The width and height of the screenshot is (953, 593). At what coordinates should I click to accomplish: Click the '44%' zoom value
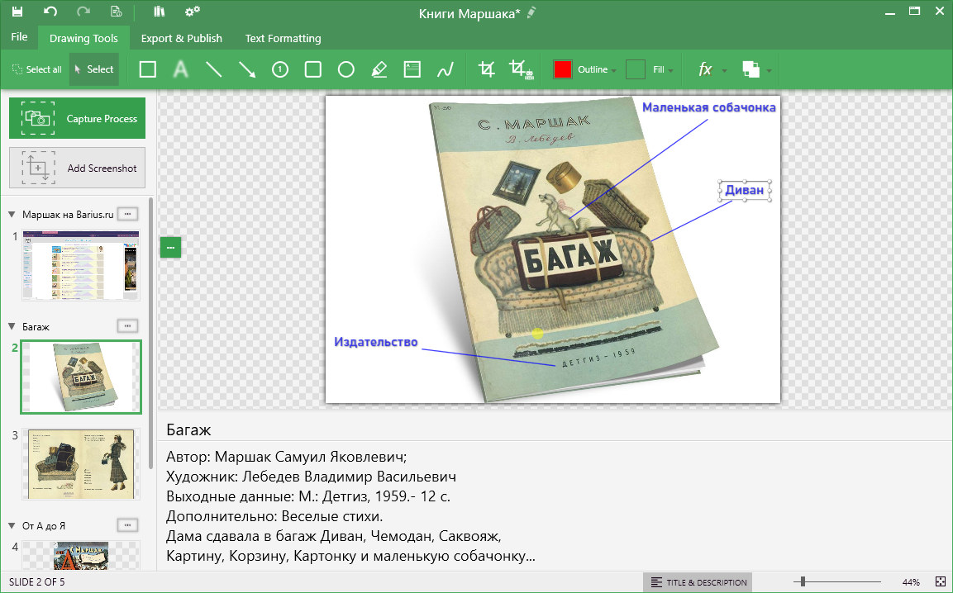point(911,582)
